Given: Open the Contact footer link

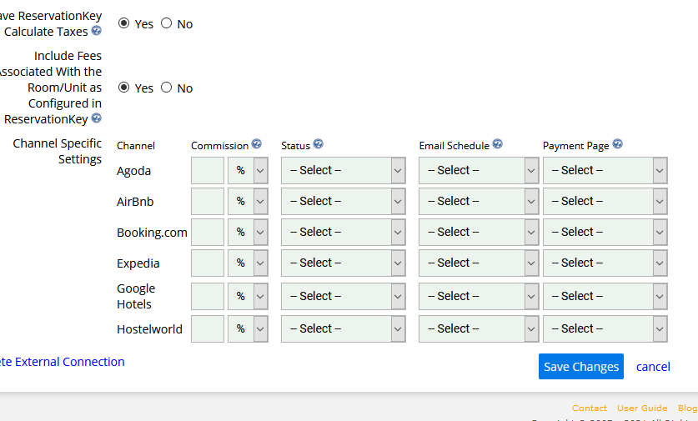Looking at the screenshot, I should [589, 408].
